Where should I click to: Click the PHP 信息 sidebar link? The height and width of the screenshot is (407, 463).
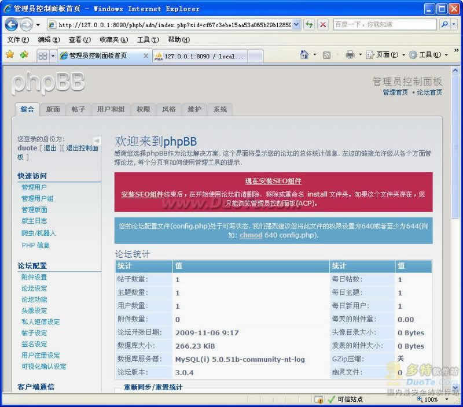pyautogui.click(x=35, y=245)
